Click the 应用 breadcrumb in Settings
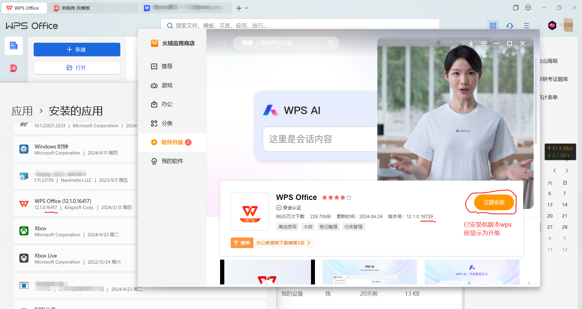Viewport: 582px width, 309px height. tap(22, 111)
